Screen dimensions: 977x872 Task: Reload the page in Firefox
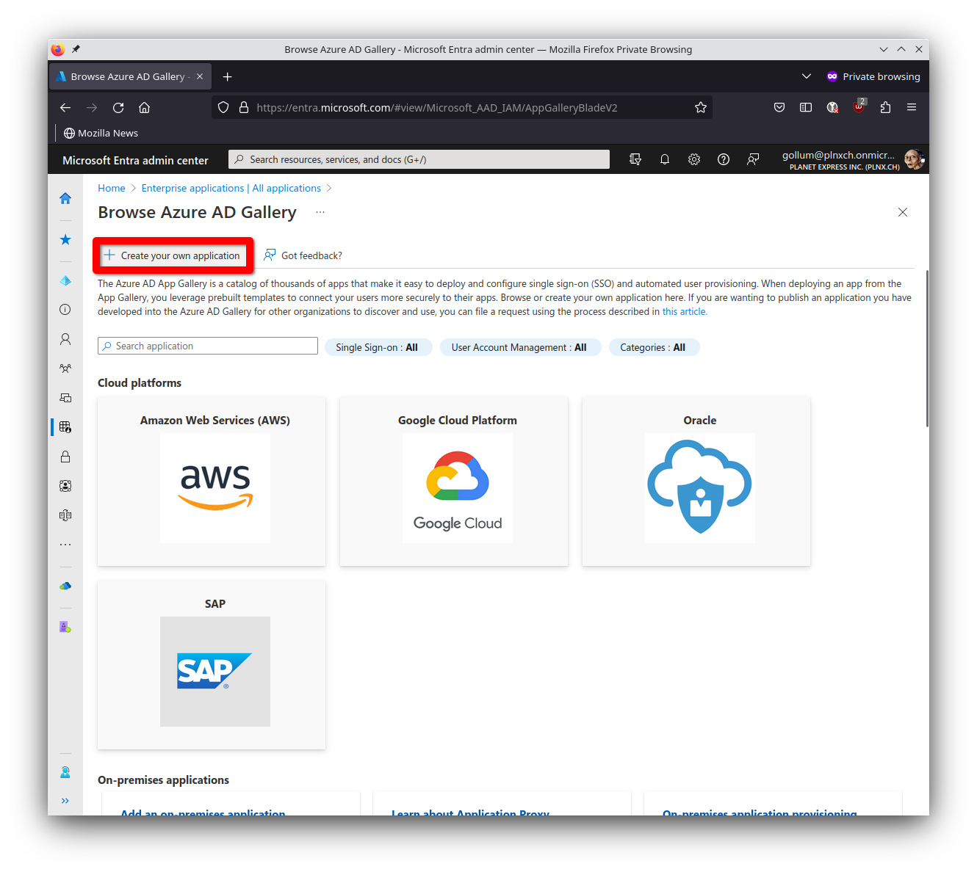[118, 107]
